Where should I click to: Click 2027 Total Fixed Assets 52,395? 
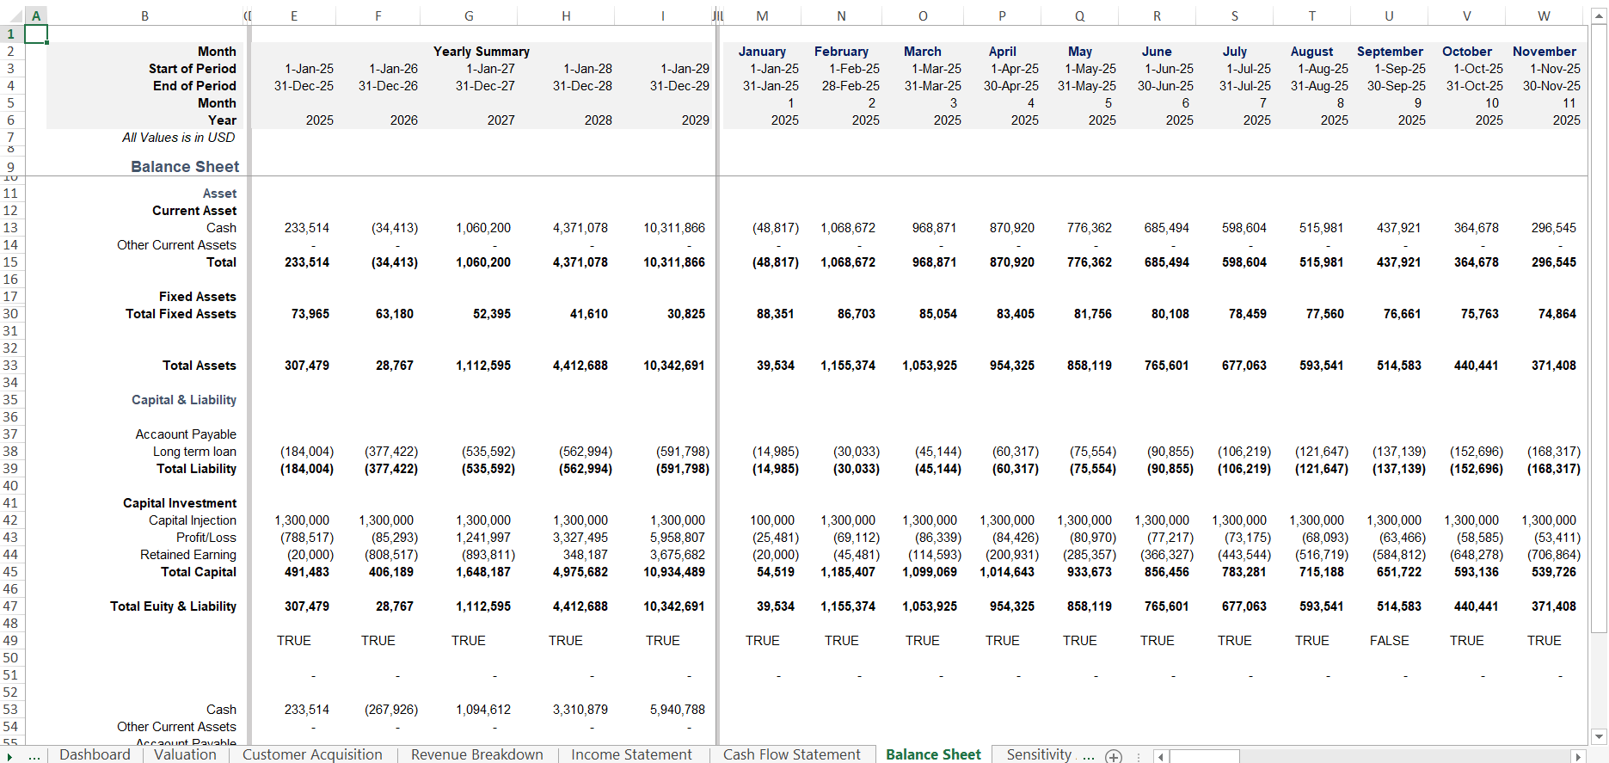click(492, 314)
